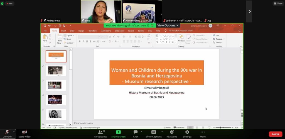Show next page of video participants
This screenshot has width=285, height=139.
point(249,11)
